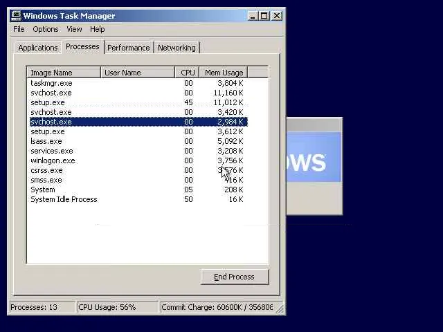The image size is (443, 332).
Task: Select the smss.exe process
Action: [138, 180]
